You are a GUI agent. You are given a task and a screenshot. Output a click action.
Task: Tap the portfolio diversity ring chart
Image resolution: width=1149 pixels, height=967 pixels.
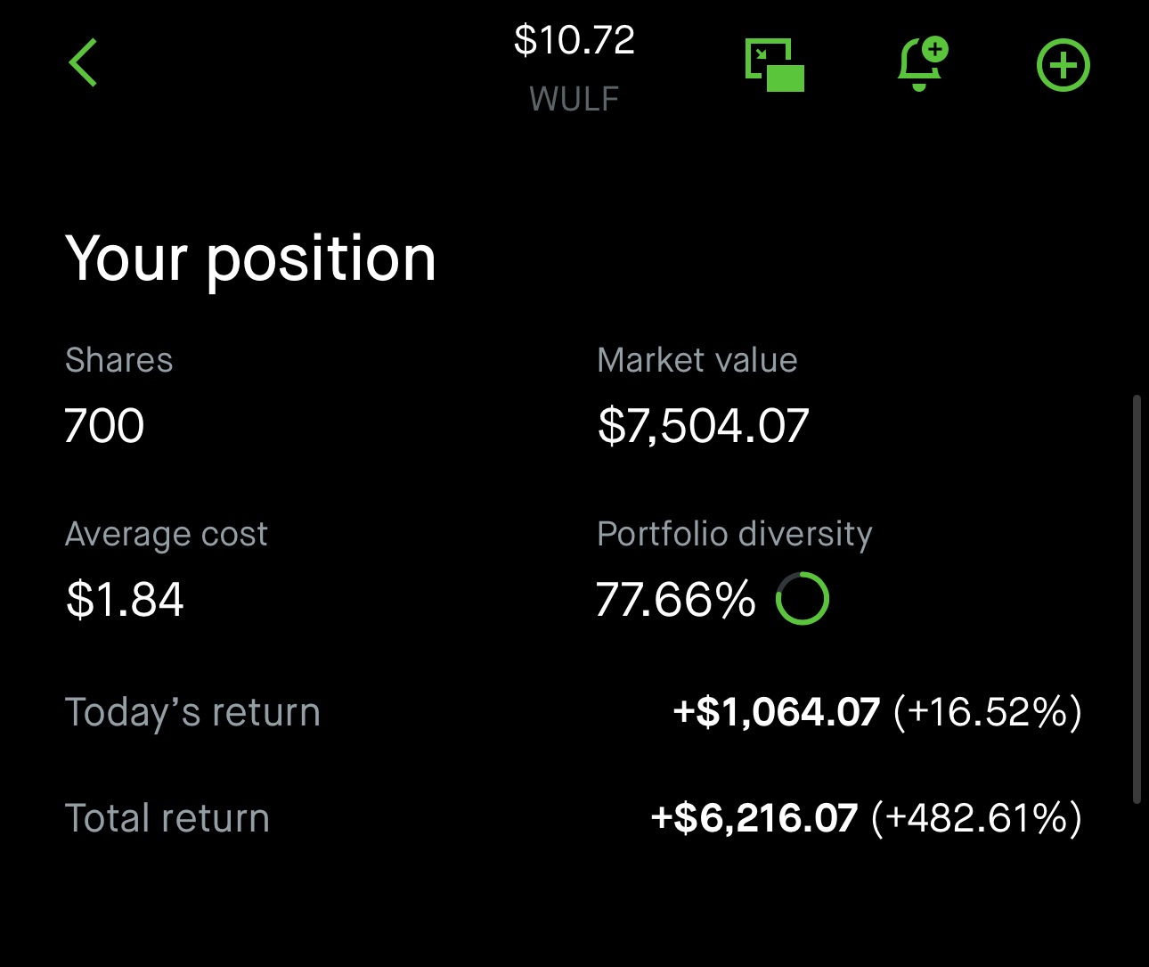(x=802, y=598)
